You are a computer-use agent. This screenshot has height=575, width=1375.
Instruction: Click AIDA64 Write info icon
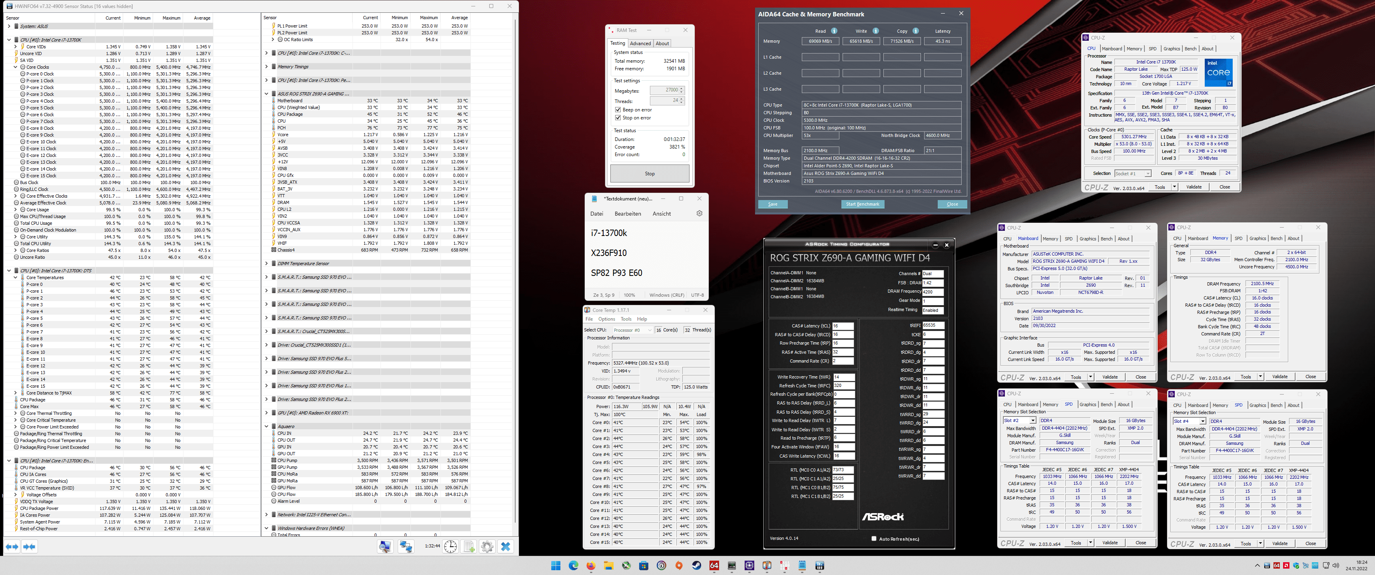[x=875, y=31]
